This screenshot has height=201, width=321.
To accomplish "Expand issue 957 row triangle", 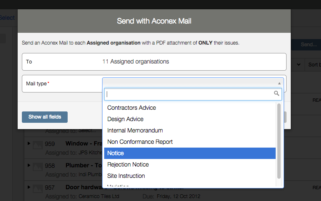I will [x=29, y=187].
